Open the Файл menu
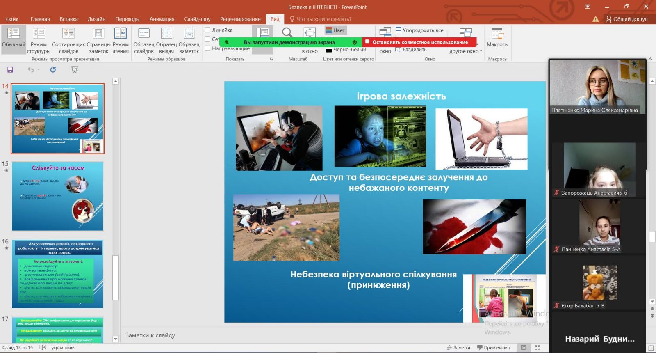The height and width of the screenshot is (353, 656). 12,19
